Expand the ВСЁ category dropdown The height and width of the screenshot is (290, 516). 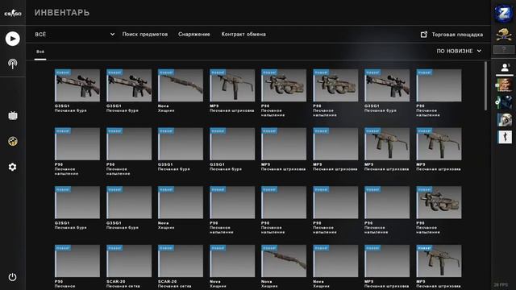75,34
